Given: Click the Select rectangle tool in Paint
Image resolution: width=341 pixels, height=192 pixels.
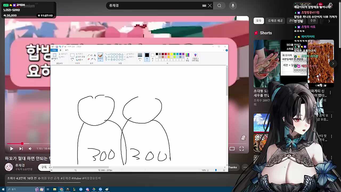Looking at the screenshot, I should [x=72, y=55].
